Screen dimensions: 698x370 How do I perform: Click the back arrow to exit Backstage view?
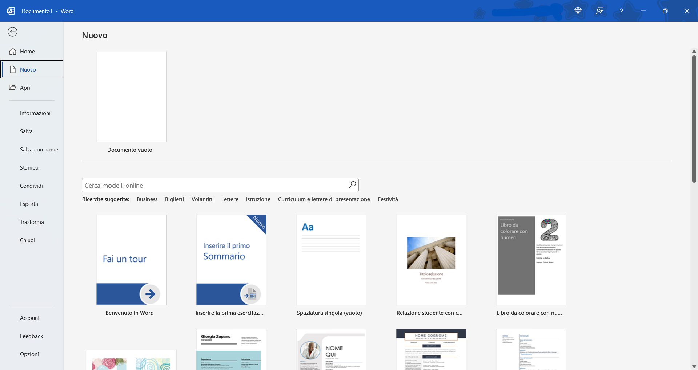(13, 32)
